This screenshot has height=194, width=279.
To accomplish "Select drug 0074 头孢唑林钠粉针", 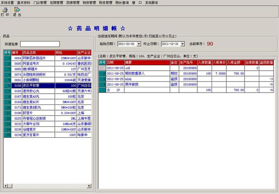I will (47, 74).
